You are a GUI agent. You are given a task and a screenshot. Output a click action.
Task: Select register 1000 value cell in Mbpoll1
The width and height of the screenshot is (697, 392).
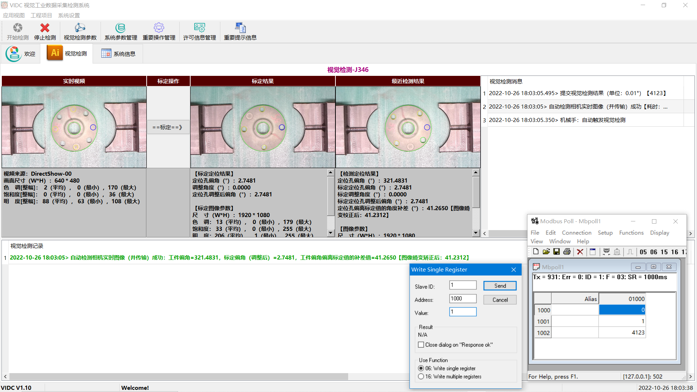point(622,310)
